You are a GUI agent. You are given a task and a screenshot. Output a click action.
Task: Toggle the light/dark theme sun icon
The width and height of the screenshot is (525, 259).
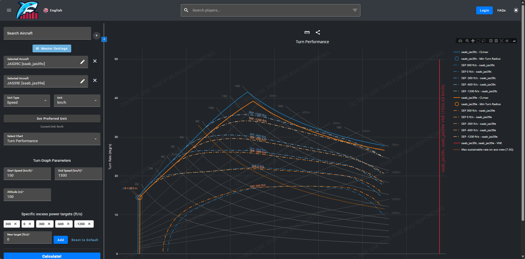516,10
